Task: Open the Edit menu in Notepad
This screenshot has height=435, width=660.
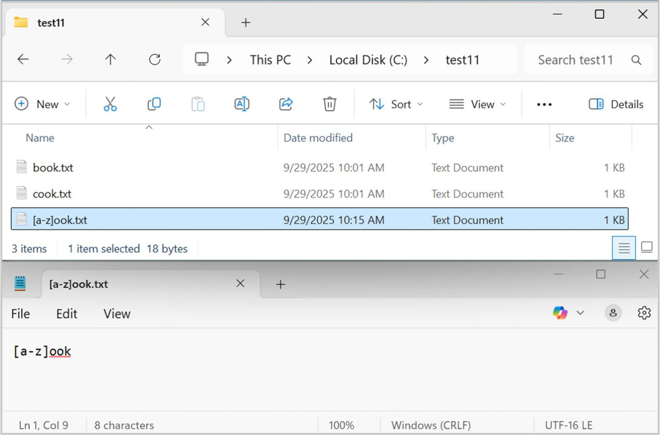Action: (67, 314)
